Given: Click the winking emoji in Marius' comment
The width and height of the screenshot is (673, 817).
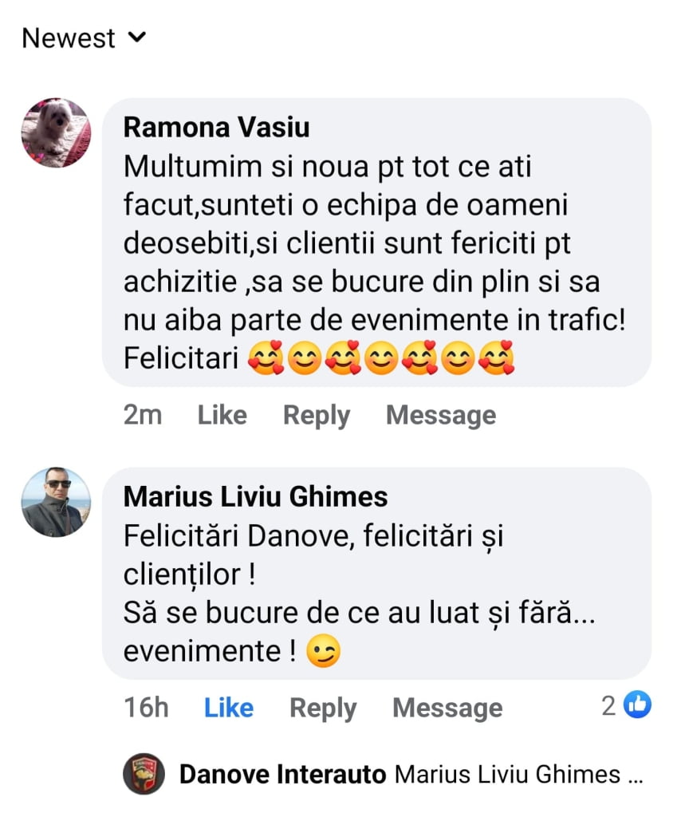Looking at the screenshot, I should (x=324, y=652).
